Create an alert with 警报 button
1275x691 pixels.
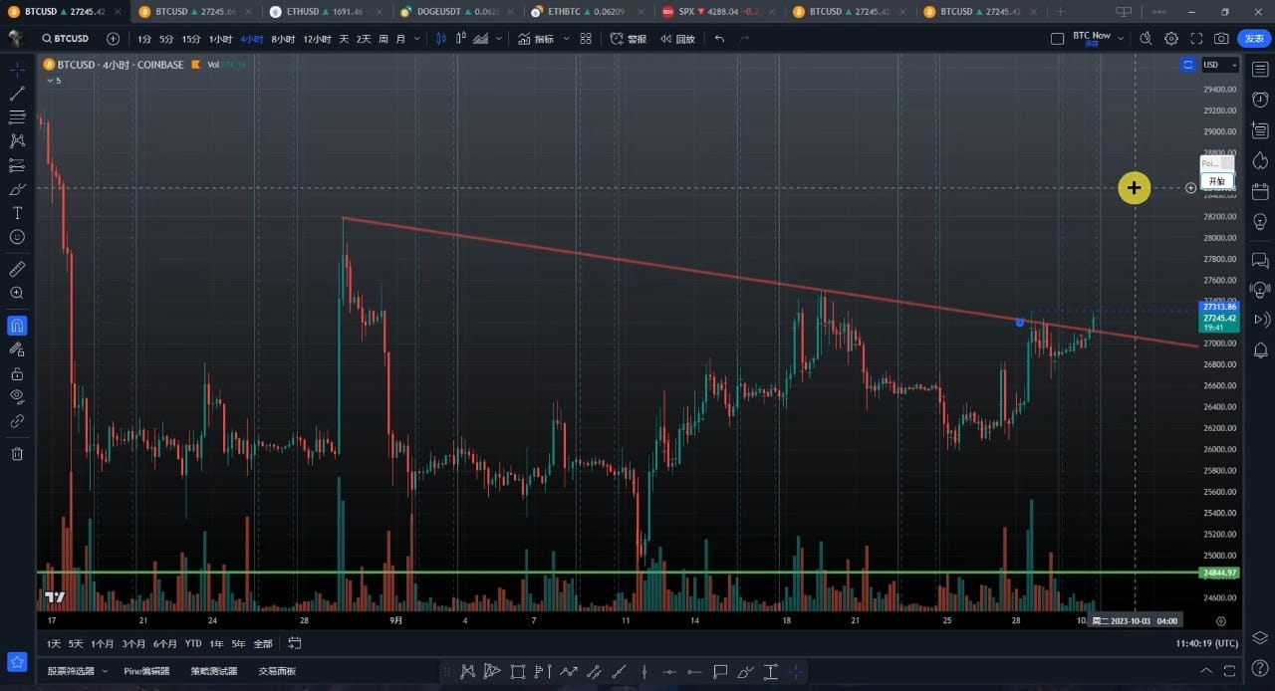pos(629,39)
